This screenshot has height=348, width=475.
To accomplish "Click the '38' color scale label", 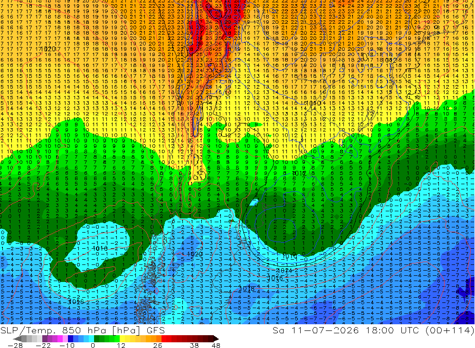I will point(194,345).
